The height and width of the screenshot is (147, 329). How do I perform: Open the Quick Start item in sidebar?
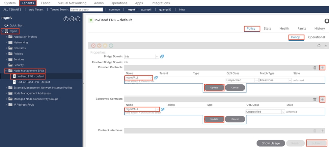click(16, 25)
